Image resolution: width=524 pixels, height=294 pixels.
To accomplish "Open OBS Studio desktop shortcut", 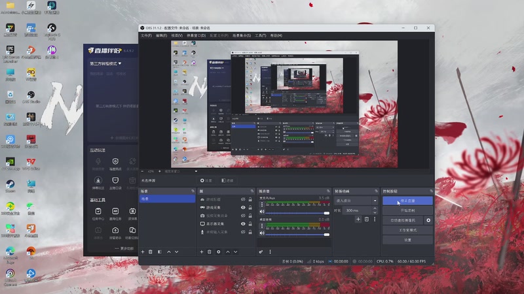I will (31, 97).
